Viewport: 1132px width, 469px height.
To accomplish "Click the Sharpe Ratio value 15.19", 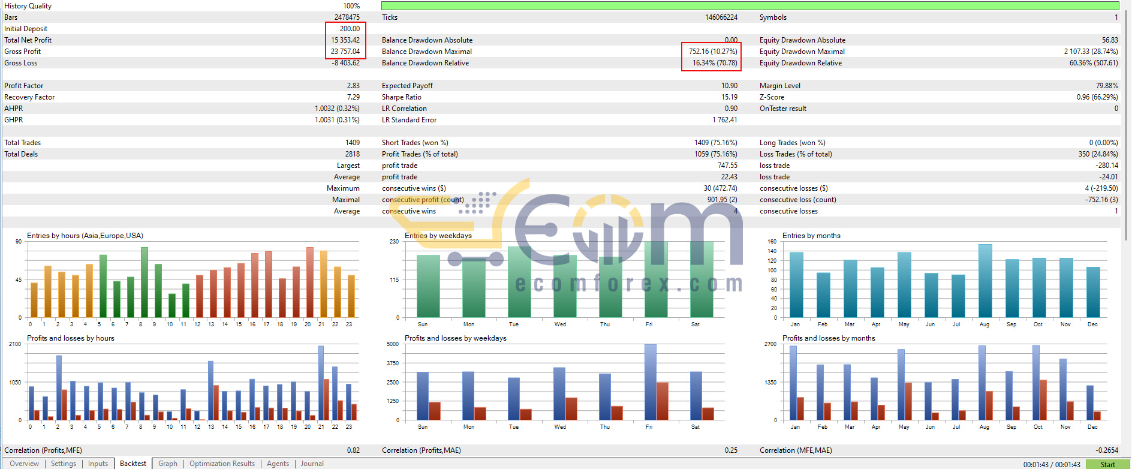I will tap(729, 97).
